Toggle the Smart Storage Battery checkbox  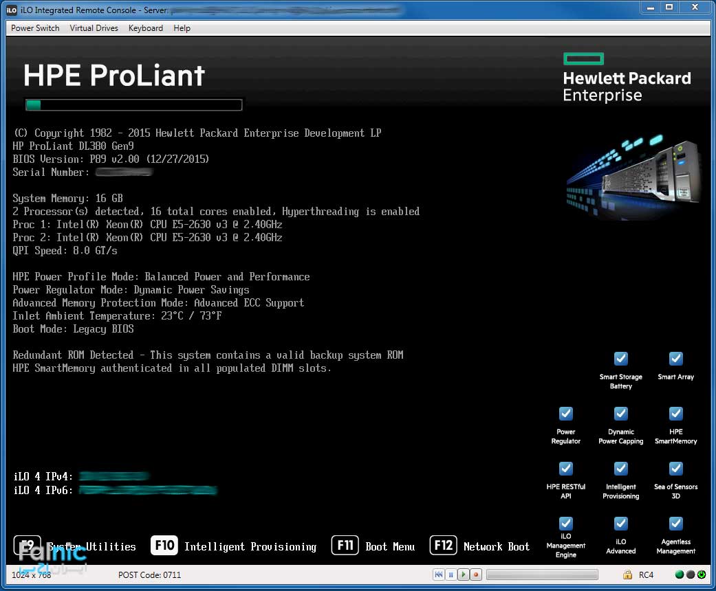tap(620, 359)
